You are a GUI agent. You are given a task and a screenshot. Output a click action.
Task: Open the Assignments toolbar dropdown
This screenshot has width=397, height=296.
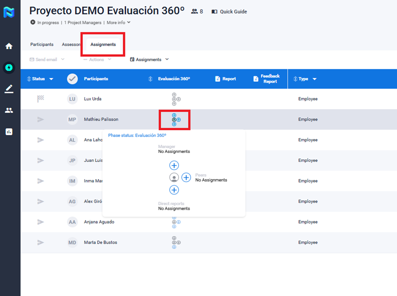[149, 59]
